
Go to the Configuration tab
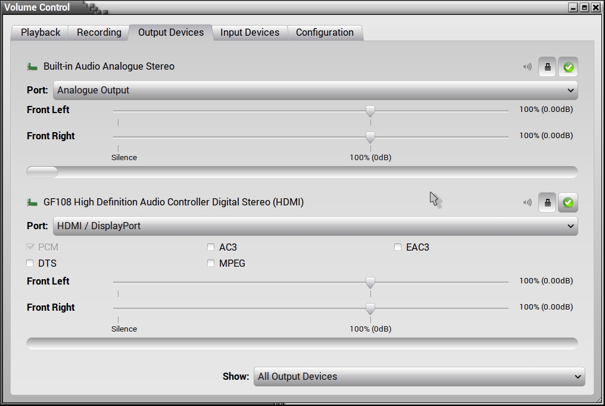click(325, 33)
